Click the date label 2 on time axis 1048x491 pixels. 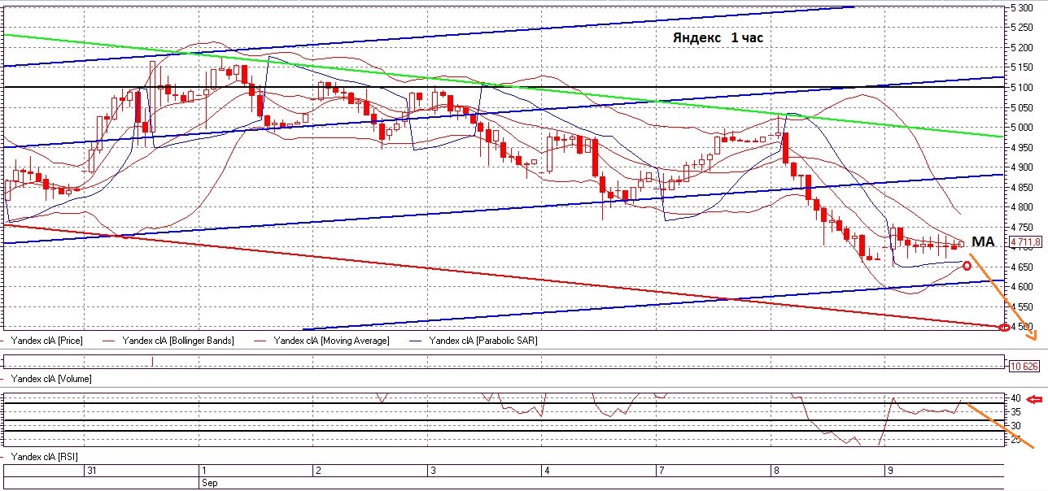click(318, 471)
